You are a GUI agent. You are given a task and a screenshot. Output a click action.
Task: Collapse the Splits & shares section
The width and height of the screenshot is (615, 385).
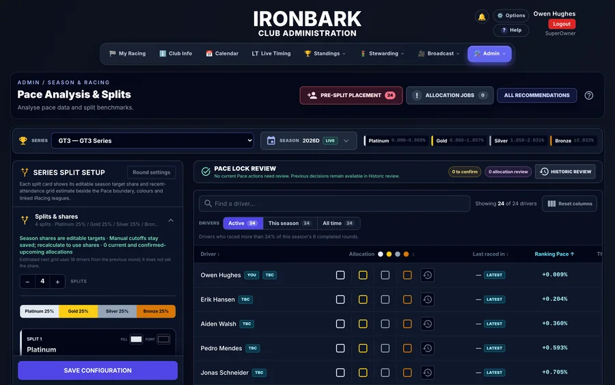171,220
